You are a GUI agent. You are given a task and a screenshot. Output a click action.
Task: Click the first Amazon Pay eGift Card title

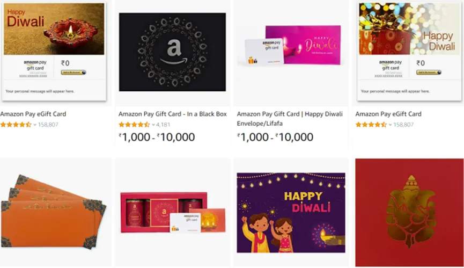click(x=33, y=114)
